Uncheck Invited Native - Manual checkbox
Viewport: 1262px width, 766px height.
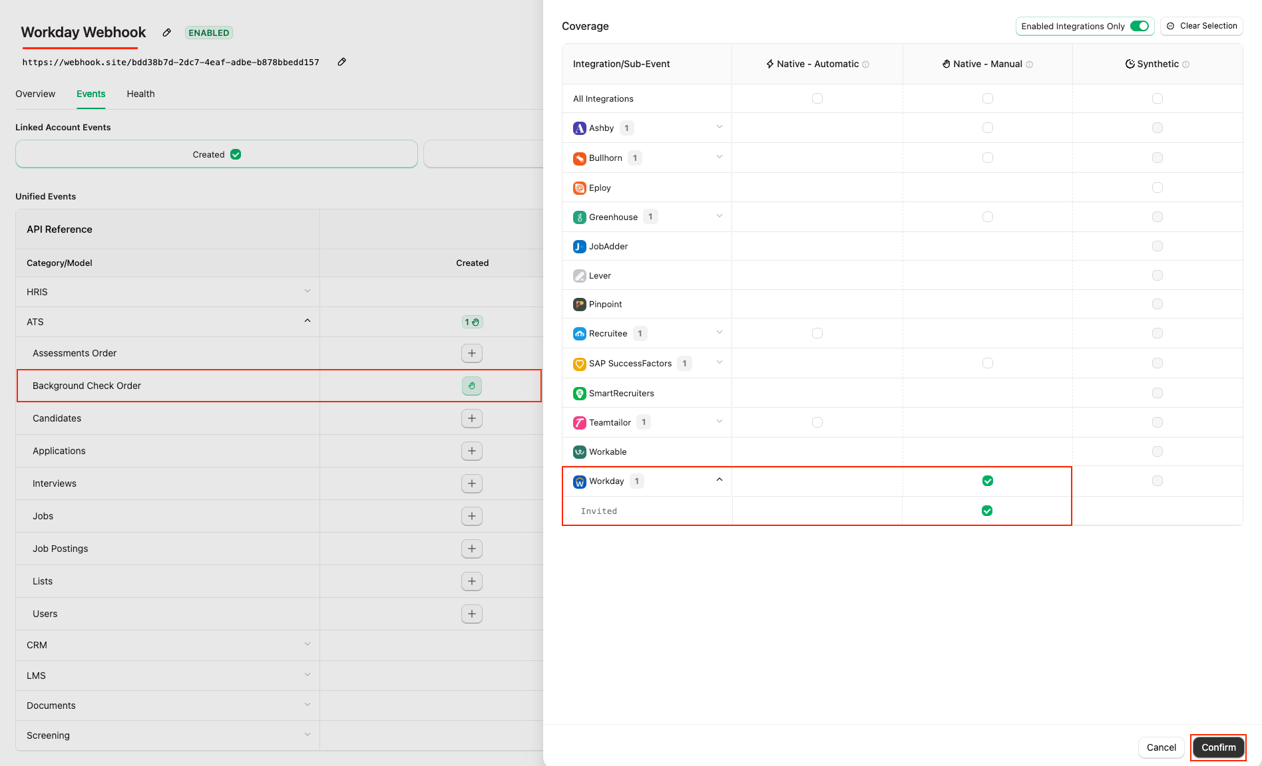[x=987, y=511]
